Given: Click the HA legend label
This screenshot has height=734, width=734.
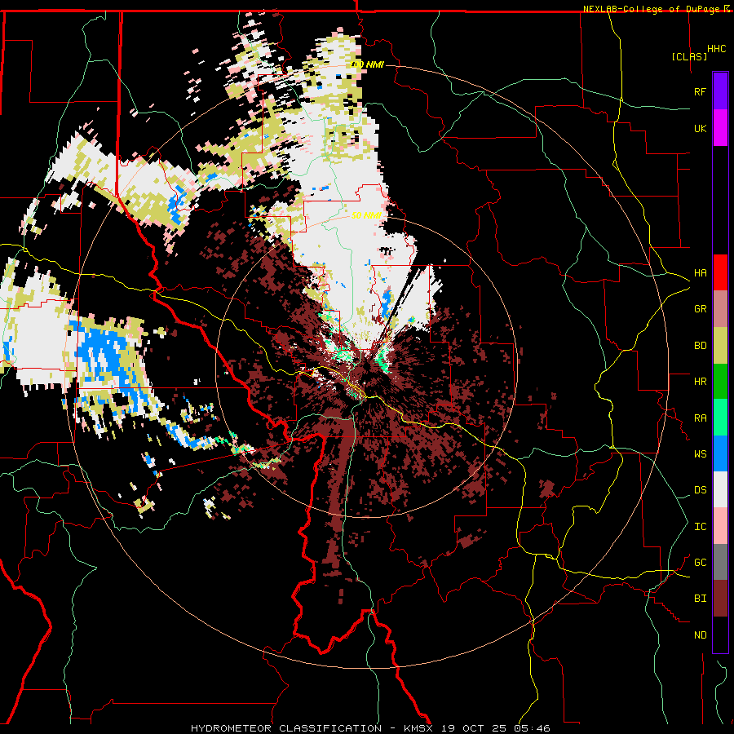Looking at the screenshot, I should point(700,273).
